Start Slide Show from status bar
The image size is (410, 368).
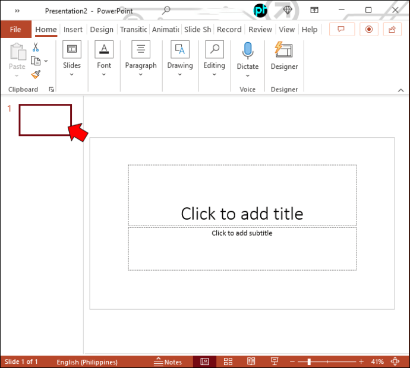[x=275, y=361]
